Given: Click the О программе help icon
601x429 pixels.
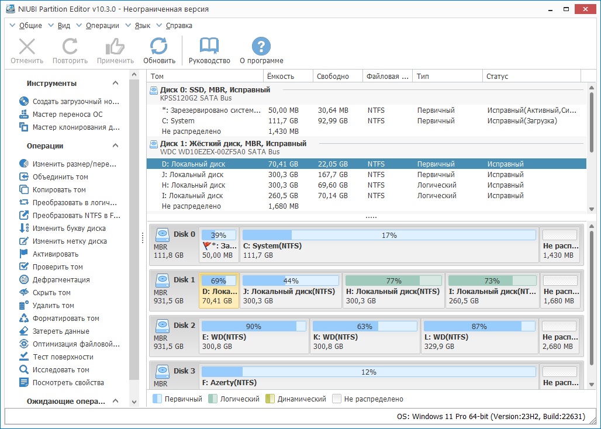Looking at the screenshot, I should coord(261,51).
